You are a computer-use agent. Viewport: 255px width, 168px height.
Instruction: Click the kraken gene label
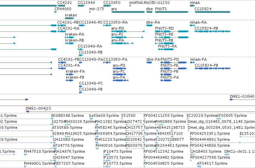click(x=71, y=15)
